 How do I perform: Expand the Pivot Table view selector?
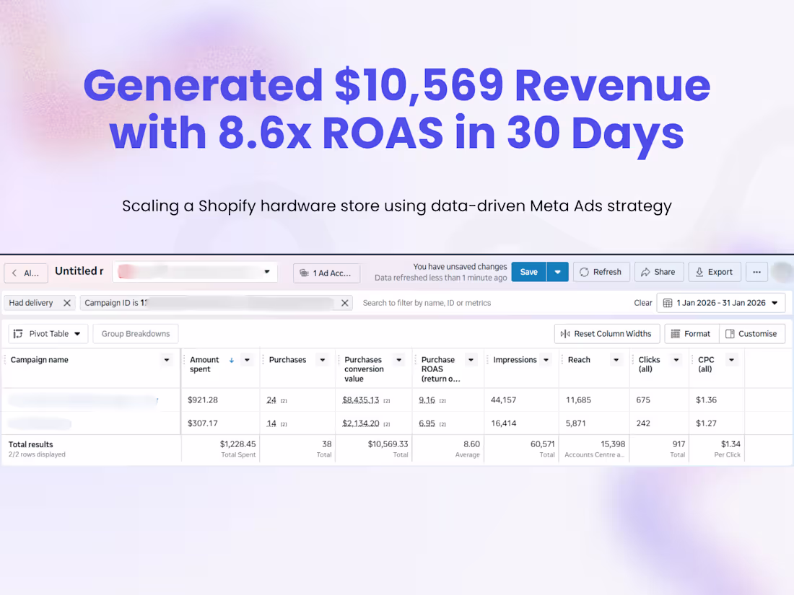click(48, 333)
